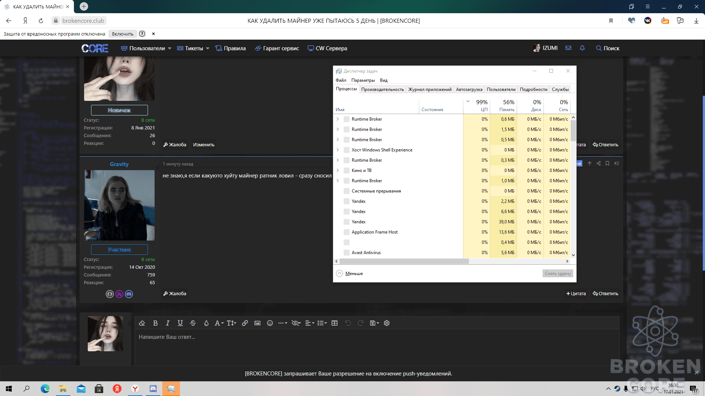The width and height of the screenshot is (705, 396).
Task: Open the smiley emoji picker
Action: point(270,323)
